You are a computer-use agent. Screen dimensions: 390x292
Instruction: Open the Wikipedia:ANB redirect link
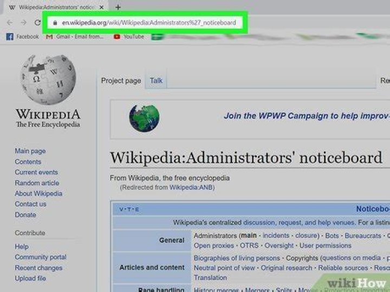click(x=191, y=187)
